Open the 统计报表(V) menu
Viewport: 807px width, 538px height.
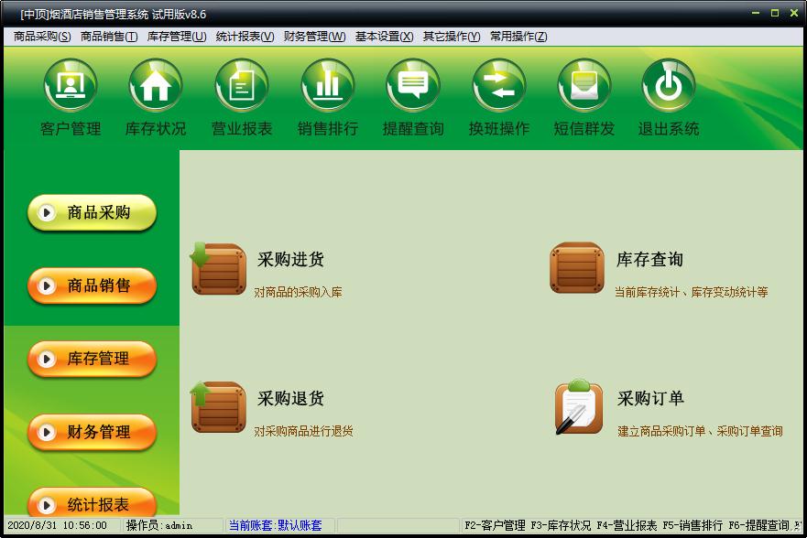click(x=245, y=37)
